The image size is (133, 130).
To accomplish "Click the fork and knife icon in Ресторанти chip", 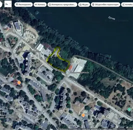I will click(x=17, y=5).
